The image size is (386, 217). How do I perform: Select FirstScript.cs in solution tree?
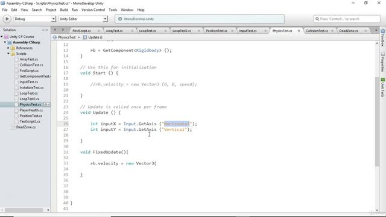point(29,71)
